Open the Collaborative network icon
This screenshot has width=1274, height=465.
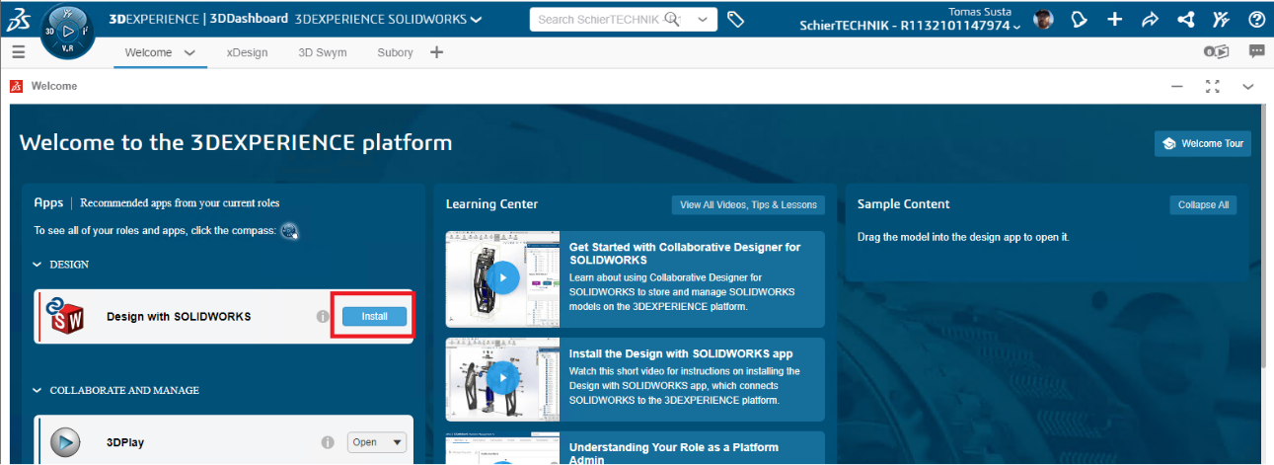[x=1185, y=19]
